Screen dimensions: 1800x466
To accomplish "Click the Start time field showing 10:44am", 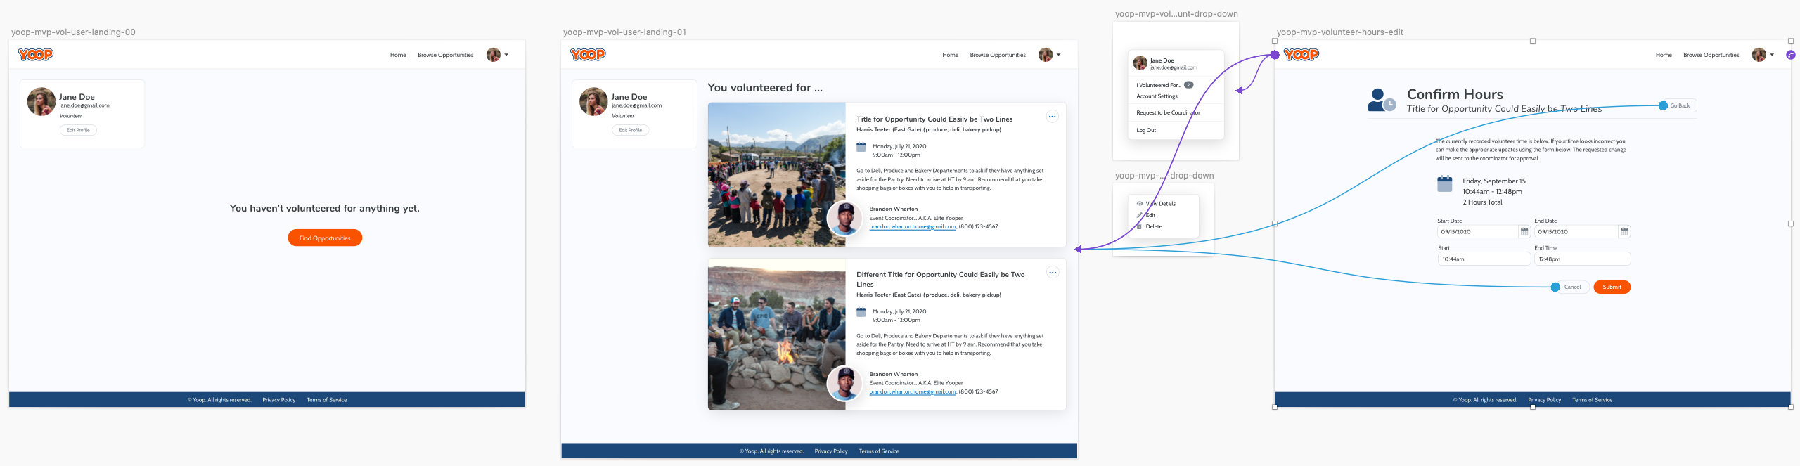I will [1484, 259].
